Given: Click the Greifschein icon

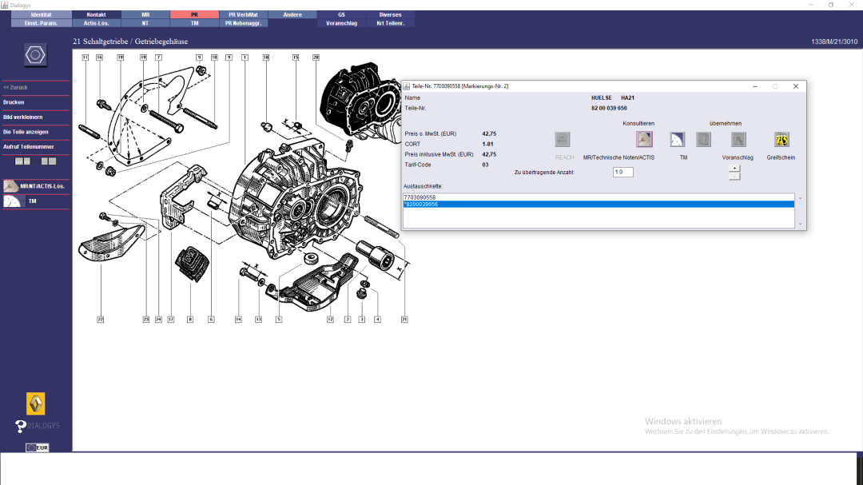Looking at the screenshot, I should click(x=781, y=139).
